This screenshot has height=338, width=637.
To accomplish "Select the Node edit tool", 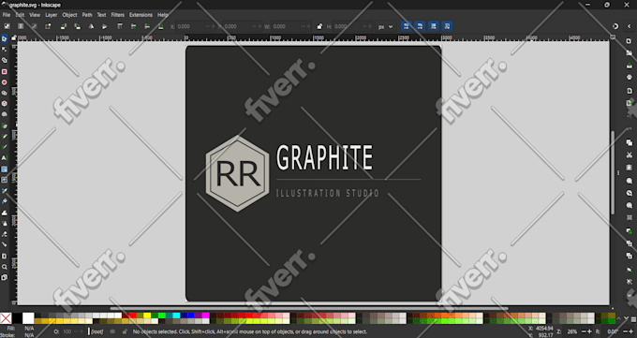I will coord(4,50).
